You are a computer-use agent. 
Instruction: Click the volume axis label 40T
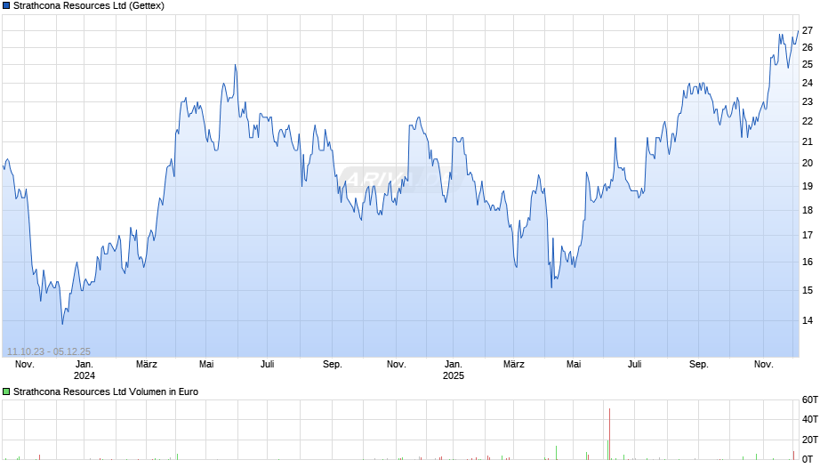pos(810,419)
